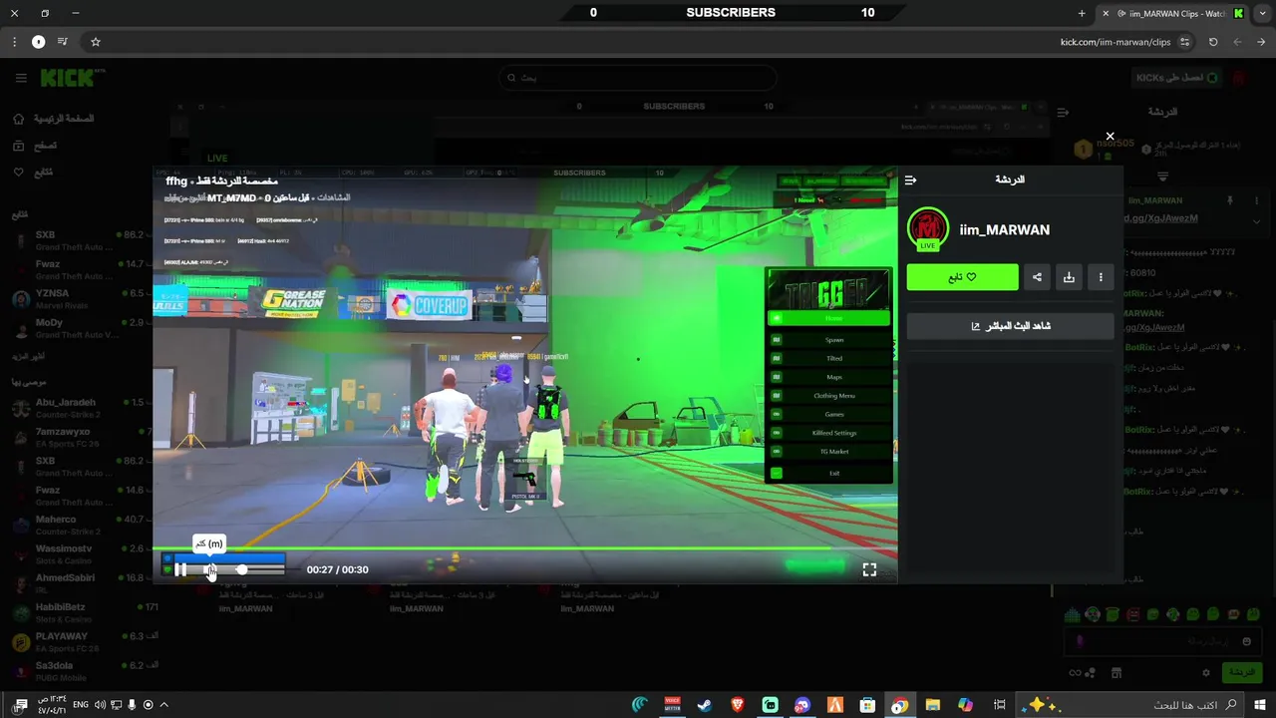Open 7amzawyxo EA Sports FC channel
The height and width of the screenshot is (718, 1276).
pyautogui.click(x=78, y=437)
